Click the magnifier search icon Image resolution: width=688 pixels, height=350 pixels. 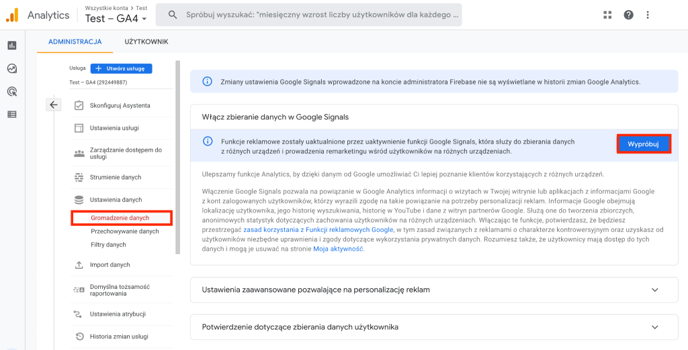coord(173,15)
